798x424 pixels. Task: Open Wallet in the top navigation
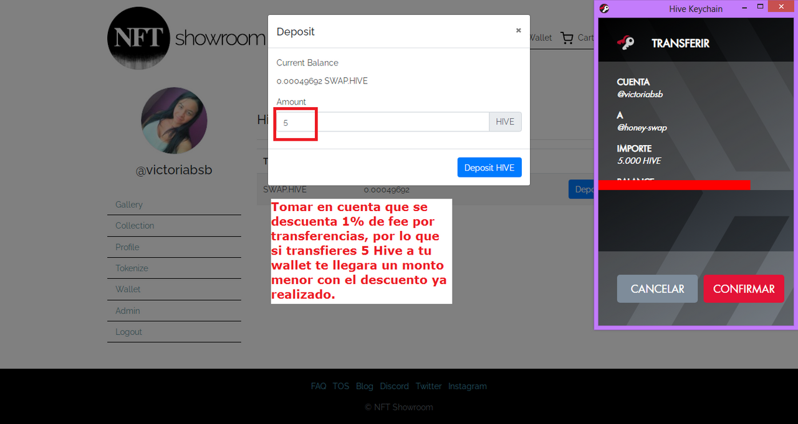click(540, 38)
